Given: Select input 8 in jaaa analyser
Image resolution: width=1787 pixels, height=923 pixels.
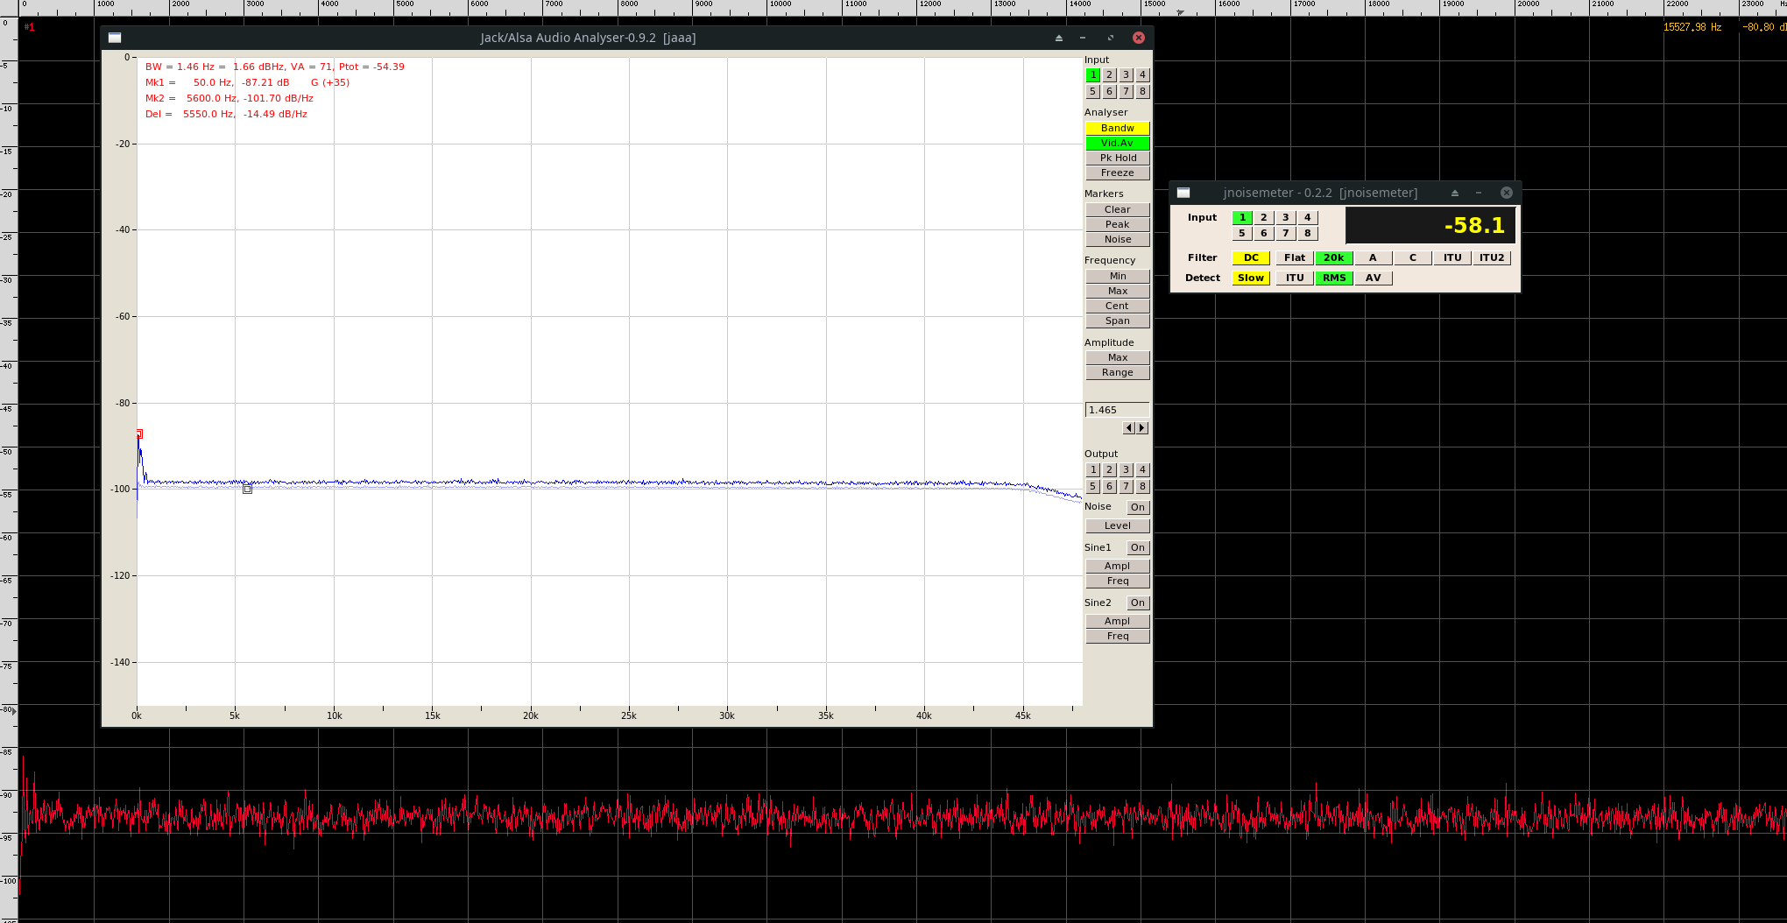Looking at the screenshot, I should (1142, 91).
